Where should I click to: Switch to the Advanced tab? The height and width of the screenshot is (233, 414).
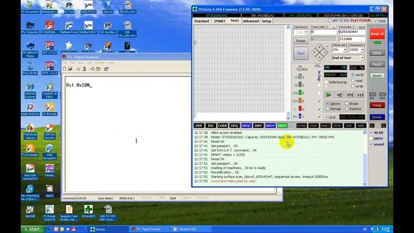pyautogui.click(x=250, y=21)
